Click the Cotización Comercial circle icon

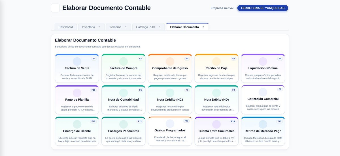(x=263, y=92)
